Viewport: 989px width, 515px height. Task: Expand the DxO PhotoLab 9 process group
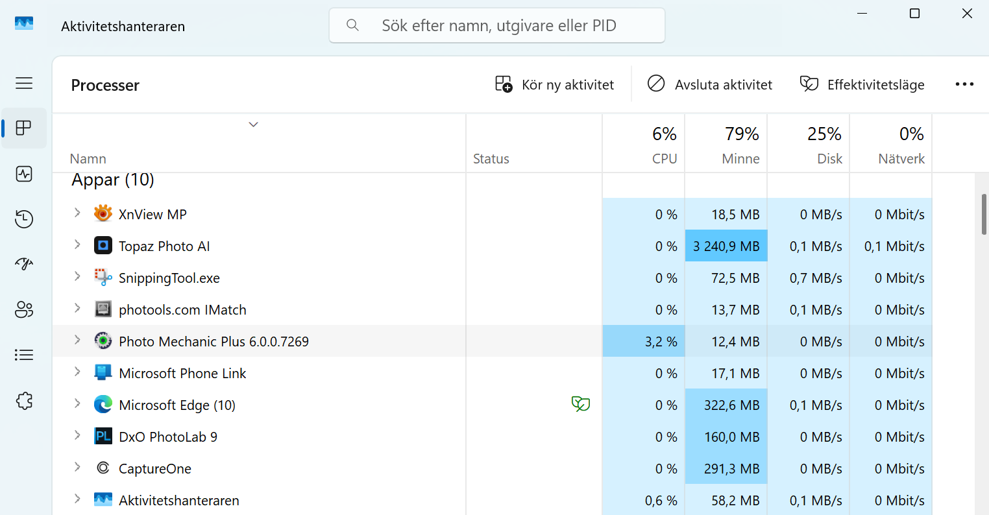coord(77,436)
